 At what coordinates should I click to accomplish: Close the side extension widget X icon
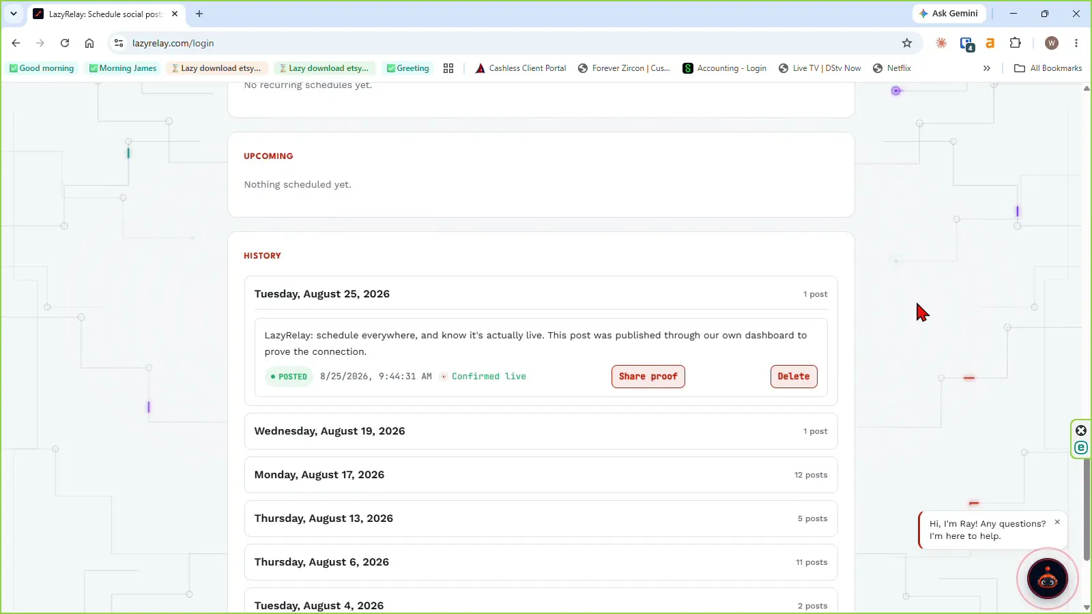[x=1081, y=430]
